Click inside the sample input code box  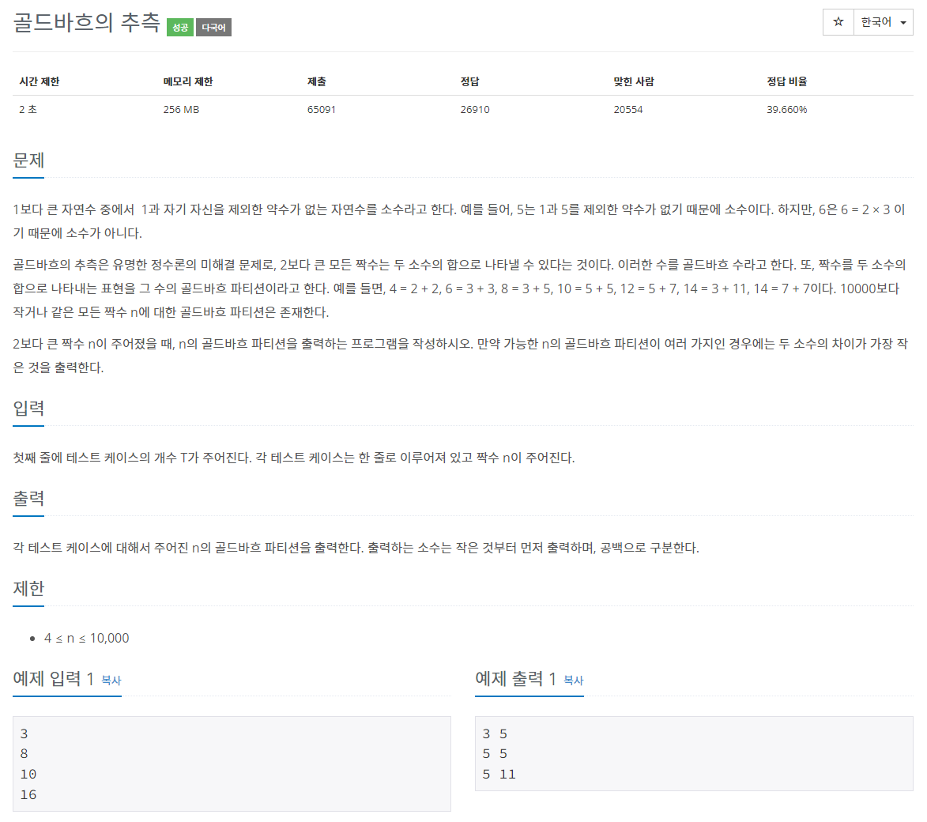click(232, 764)
